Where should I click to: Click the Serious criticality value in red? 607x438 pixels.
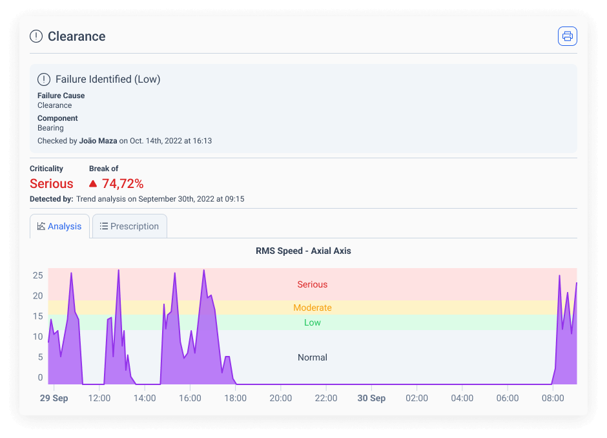[x=52, y=183]
